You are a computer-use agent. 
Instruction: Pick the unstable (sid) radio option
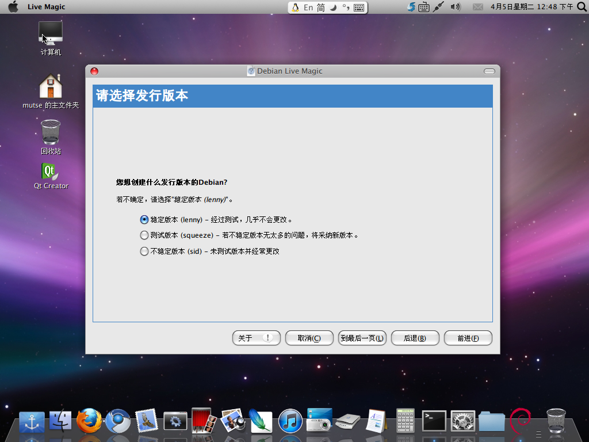pos(144,251)
